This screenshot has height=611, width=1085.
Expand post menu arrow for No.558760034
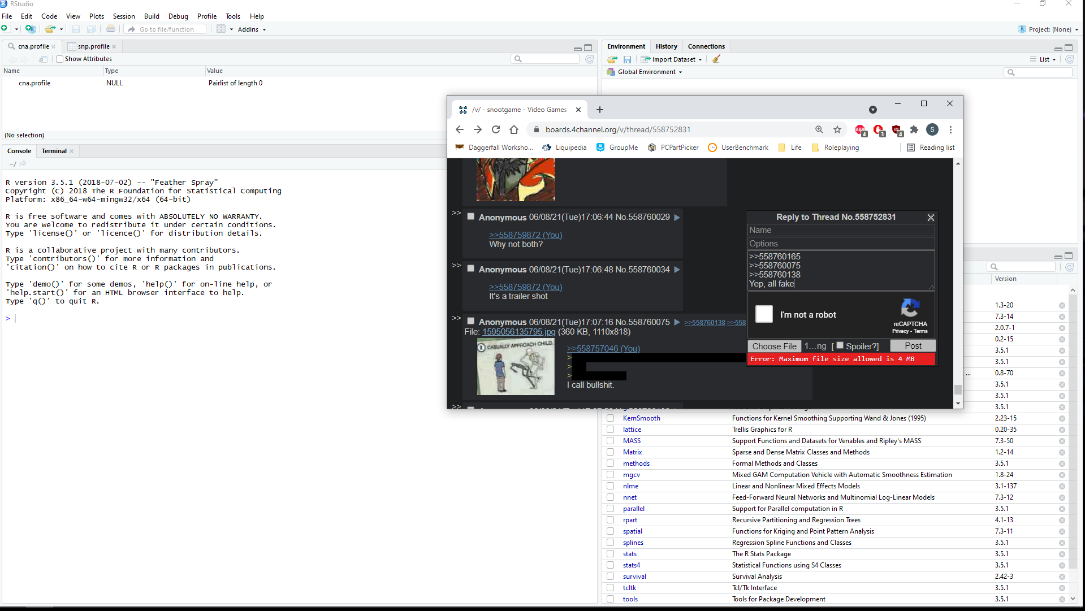[677, 270]
